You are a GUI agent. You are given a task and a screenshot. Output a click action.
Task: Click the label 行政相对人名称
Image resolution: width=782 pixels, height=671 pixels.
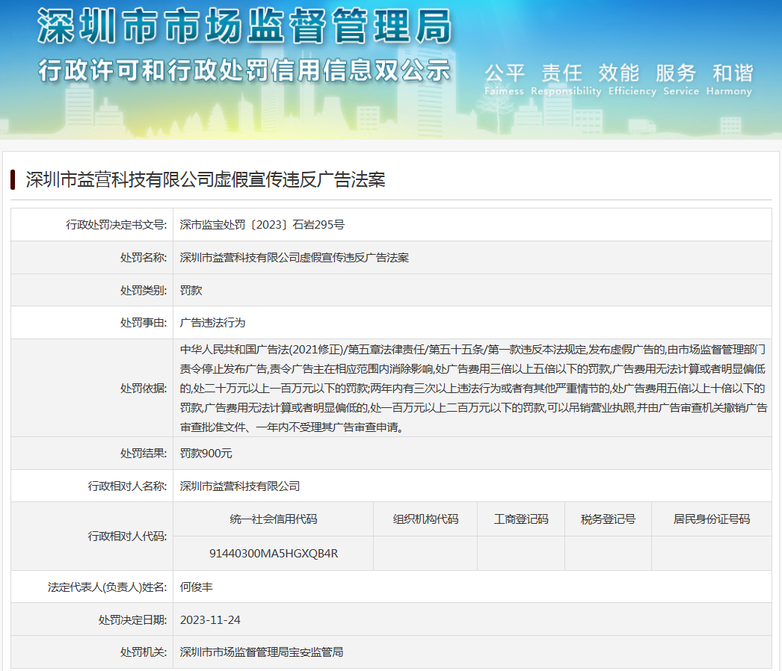click(127, 486)
